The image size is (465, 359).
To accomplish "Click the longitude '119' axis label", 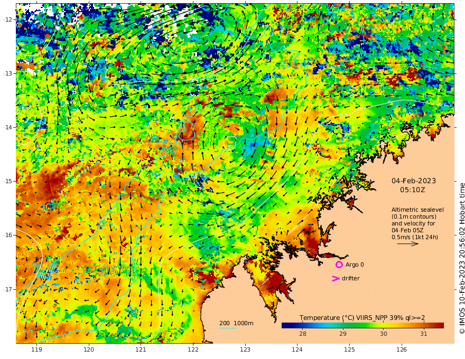I will pos(36,349).
